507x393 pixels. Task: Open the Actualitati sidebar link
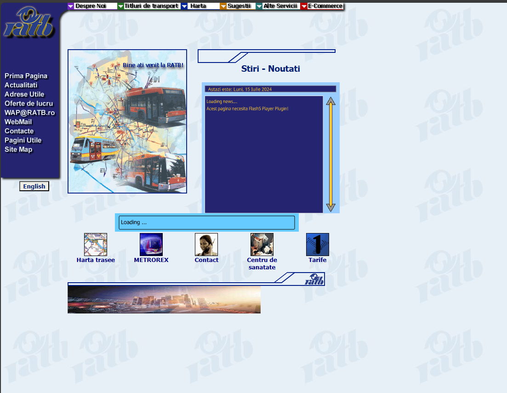click(x=21, y=85)
